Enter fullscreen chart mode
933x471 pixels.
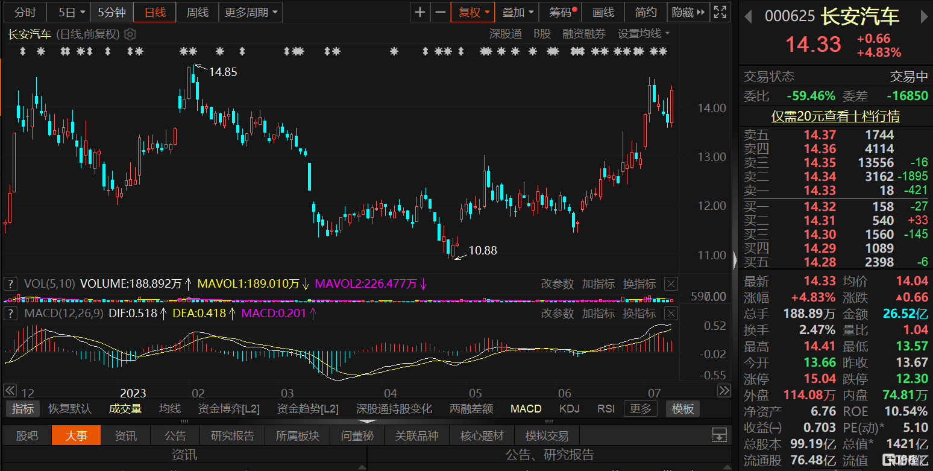720,12
